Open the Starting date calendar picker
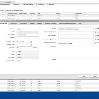The width and height of the screenshot is (99, 99). coord(31,45)
